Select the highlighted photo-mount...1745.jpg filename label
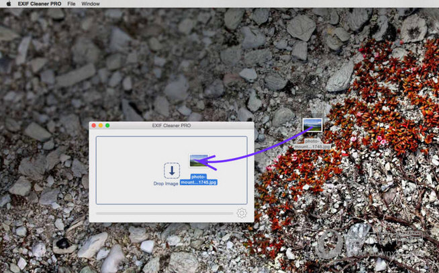The width and height of the screenshot is (439, 273). tap(199, 180)
